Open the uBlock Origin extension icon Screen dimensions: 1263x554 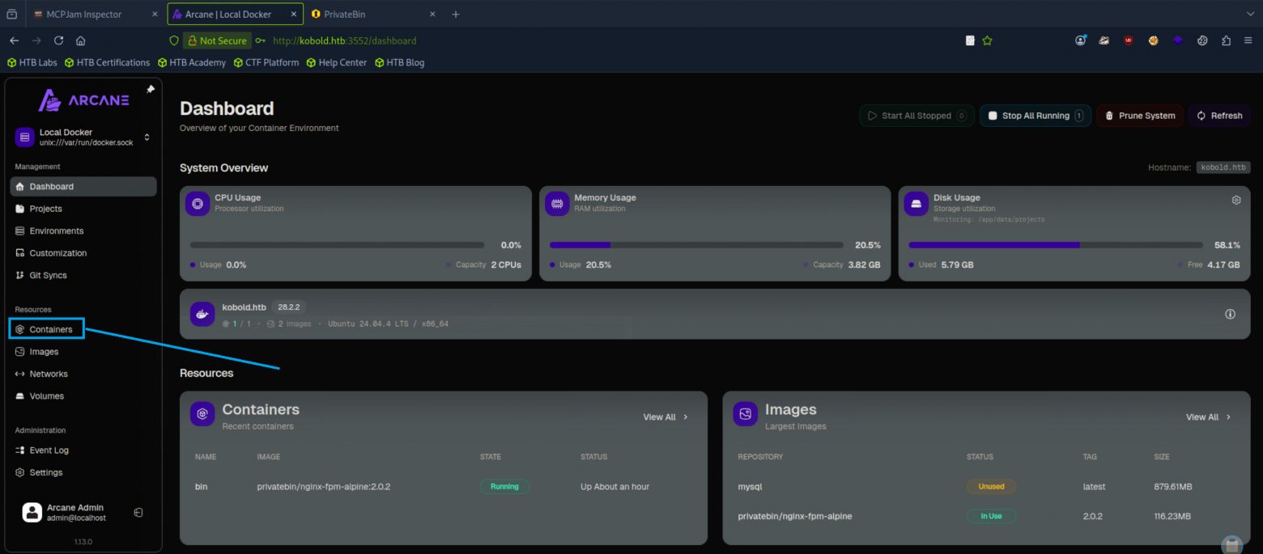coord(1129,40)
